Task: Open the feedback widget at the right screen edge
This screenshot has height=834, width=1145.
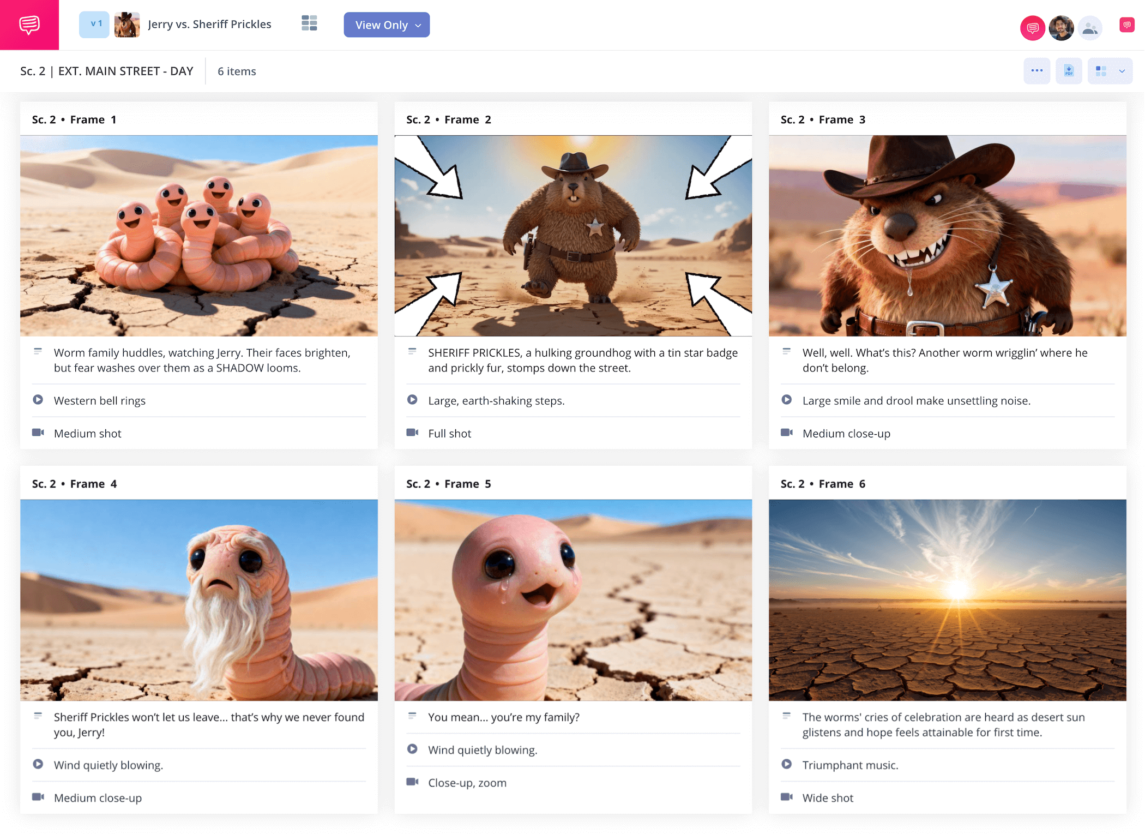Action: coord(1126,24)
